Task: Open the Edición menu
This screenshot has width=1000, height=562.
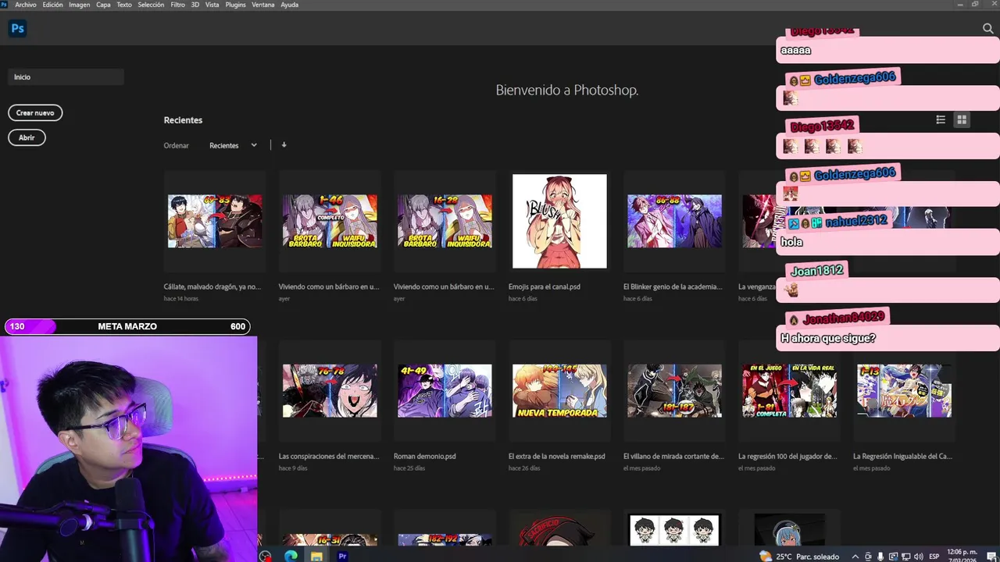Action: click(x=53, y=5)
